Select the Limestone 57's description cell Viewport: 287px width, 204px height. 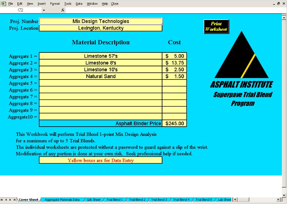[101, 56]
